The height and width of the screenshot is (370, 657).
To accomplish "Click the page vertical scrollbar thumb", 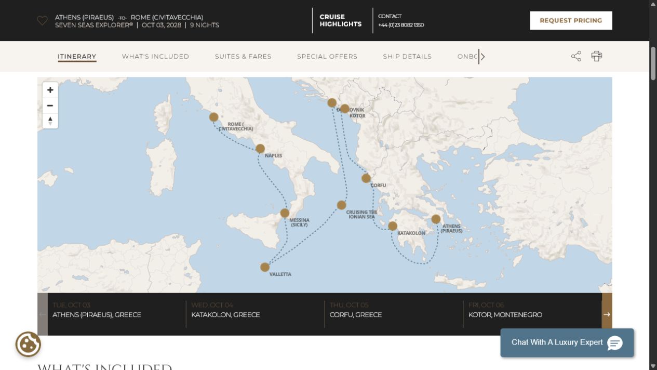I will (x=653, y=63).
